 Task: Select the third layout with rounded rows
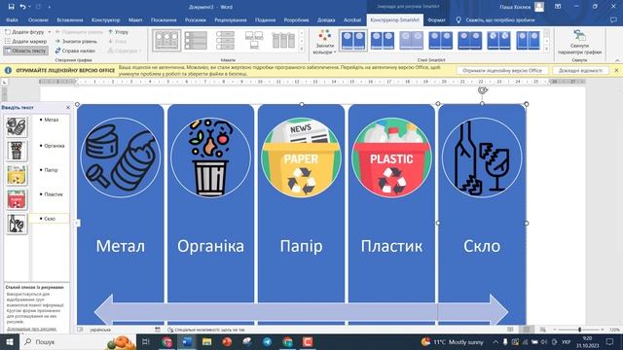(225, 41)
